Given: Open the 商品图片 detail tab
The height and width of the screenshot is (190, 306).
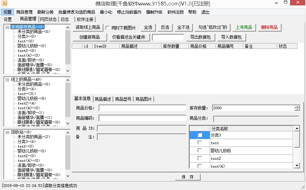Looking at the screenshot, I should pos(143,99).
